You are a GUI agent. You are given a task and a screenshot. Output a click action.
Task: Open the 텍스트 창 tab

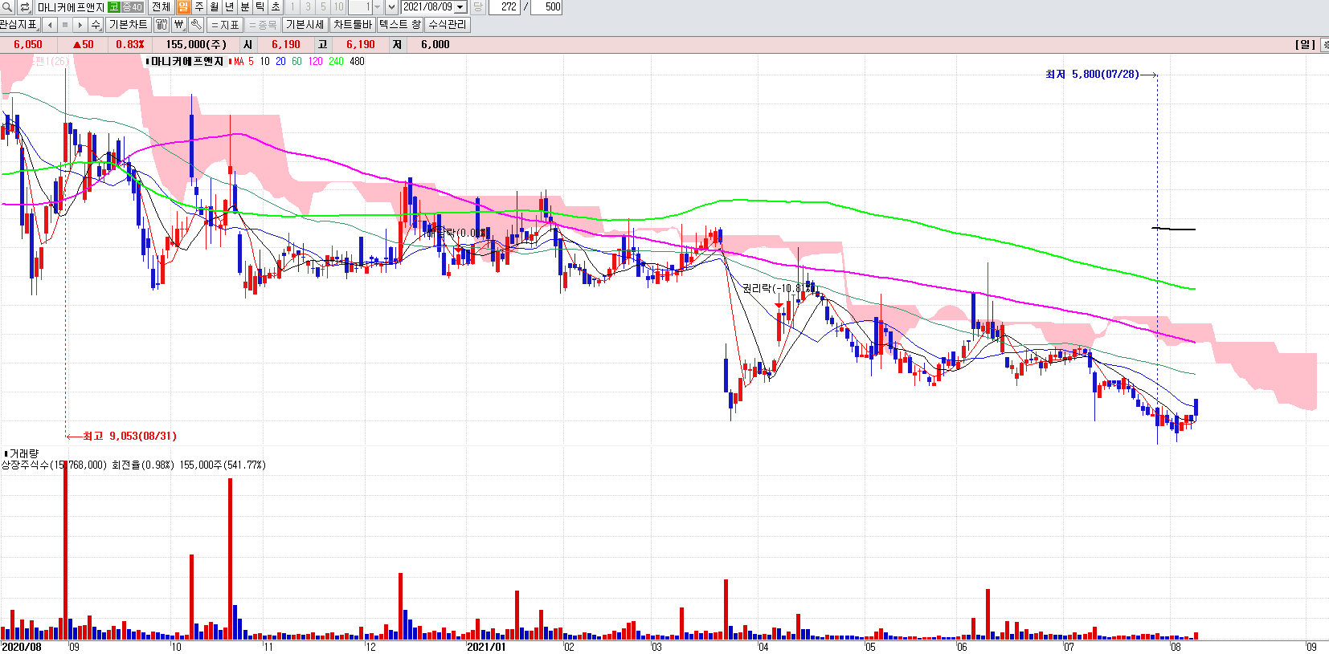click(x=400, y=25)
